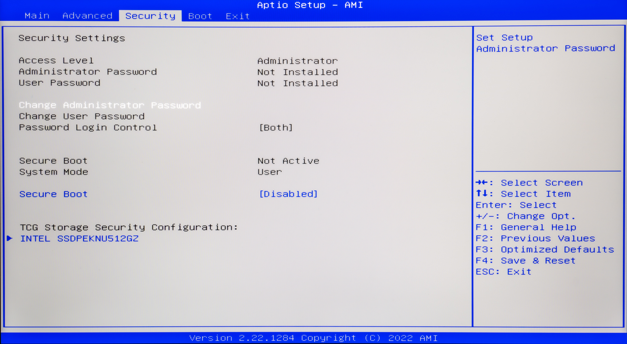Select the Security tab
This screenshot has width=627, height=344.
pyautogui.click(x=150, y=16)
